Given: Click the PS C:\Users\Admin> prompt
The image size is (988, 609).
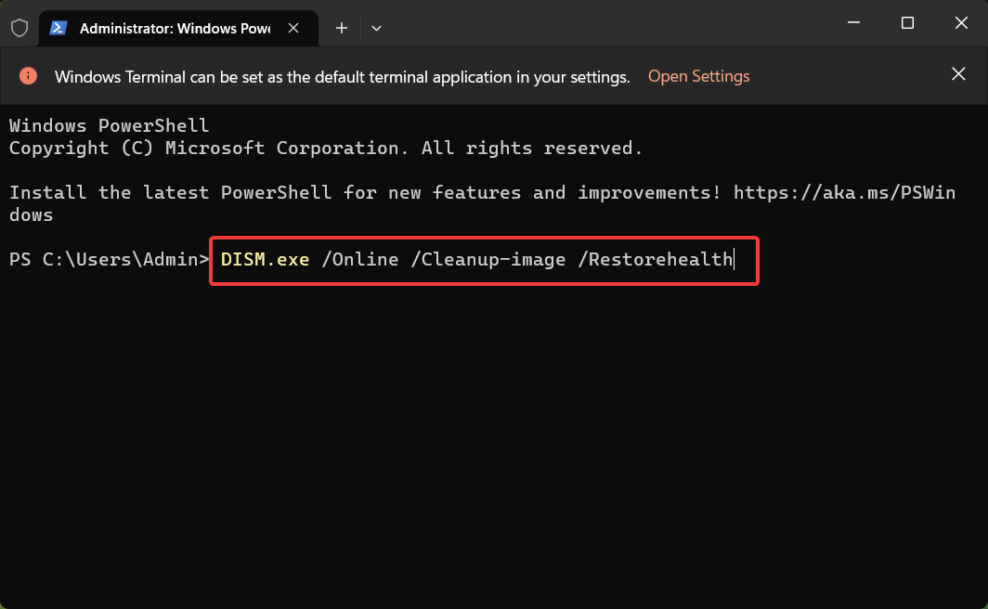Looking at the screenshot, I should 110,259.
